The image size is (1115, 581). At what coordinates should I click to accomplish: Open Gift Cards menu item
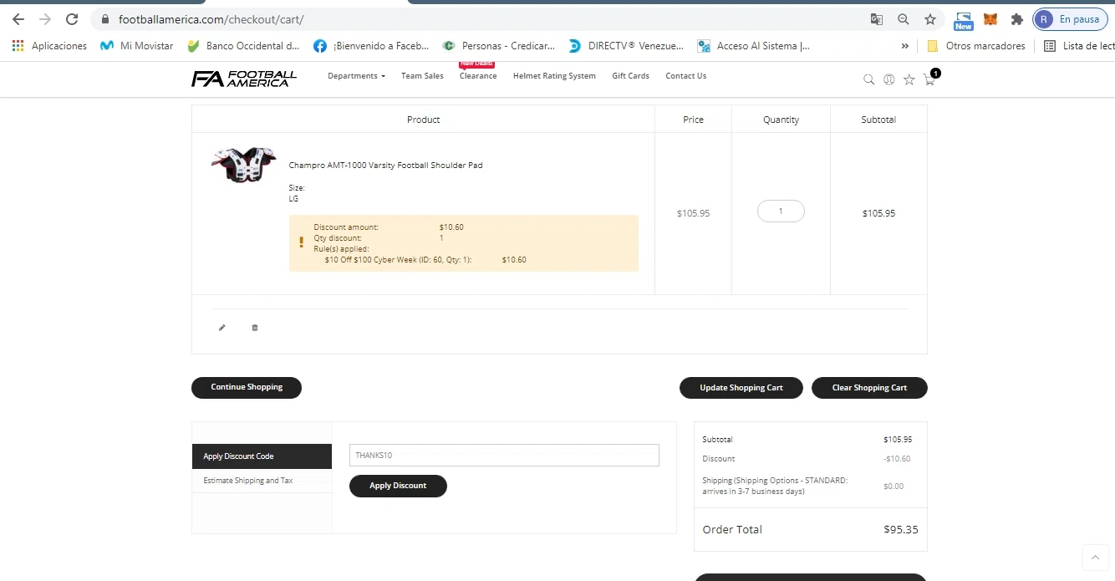click(630, 76)
